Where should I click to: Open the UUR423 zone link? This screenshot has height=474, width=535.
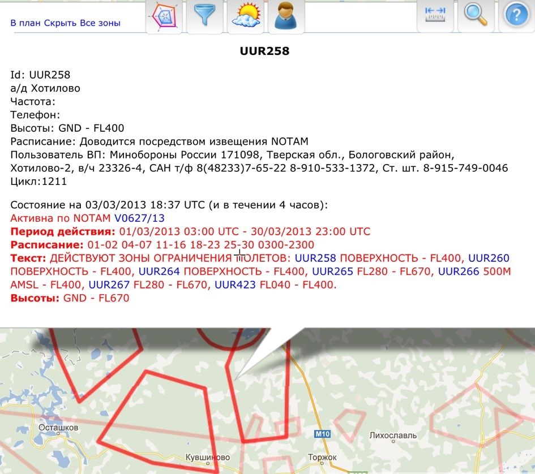click(x=235, y=285)
